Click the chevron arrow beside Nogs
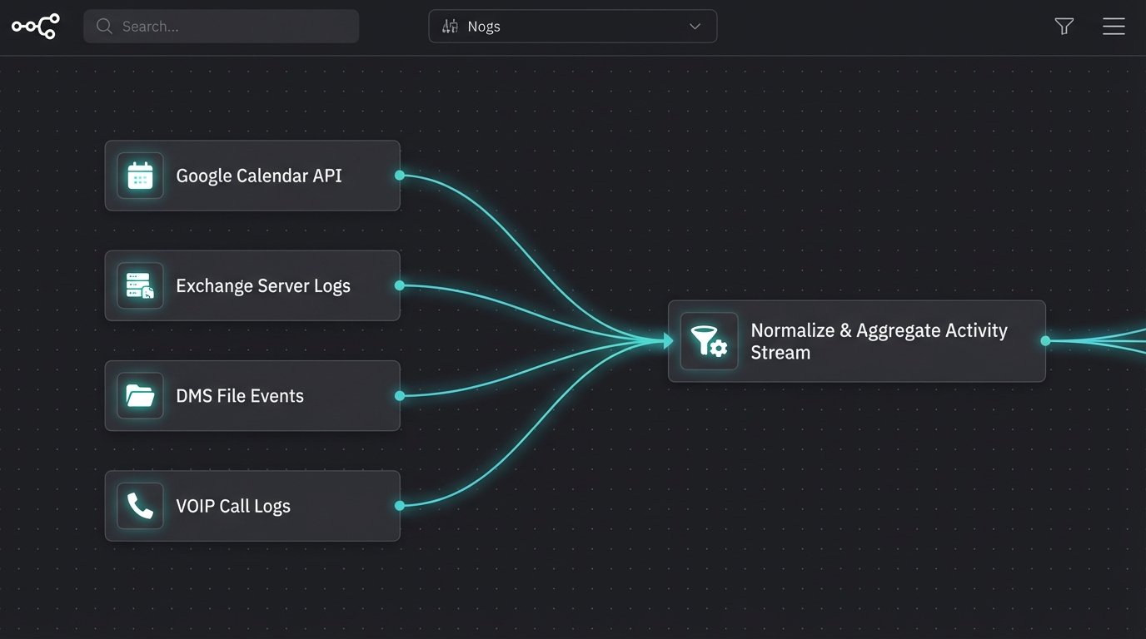 point(695,27)
